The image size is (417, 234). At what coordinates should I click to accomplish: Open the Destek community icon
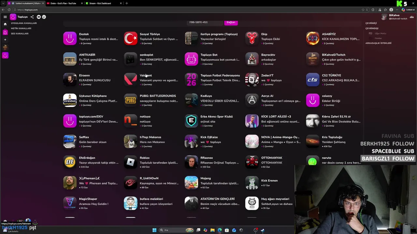pos(70,38)
